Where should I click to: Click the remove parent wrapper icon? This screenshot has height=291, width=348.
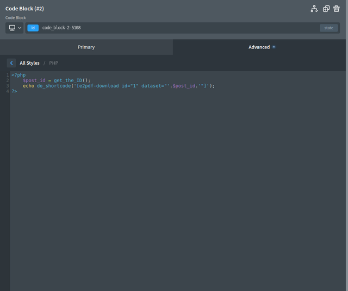[314, 9]
